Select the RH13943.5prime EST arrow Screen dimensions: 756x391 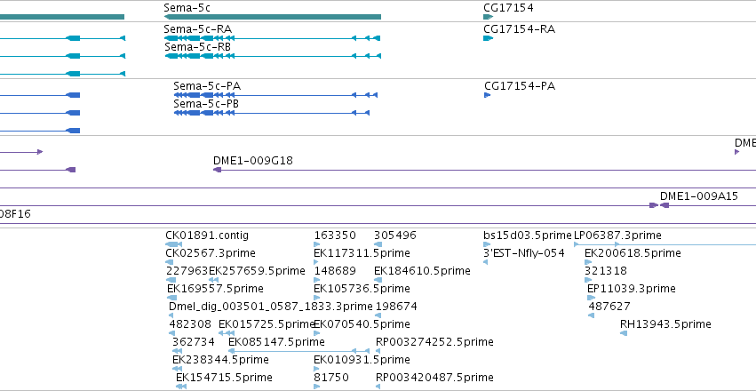[x=624, y=333]
